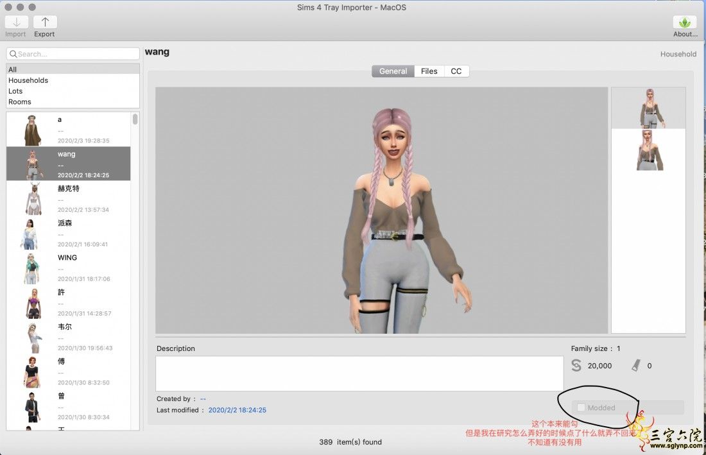Screen dimensions: 706x455
Task: Click the date 2020/1/31 14:28:57
Action: [x=84, y=313]
